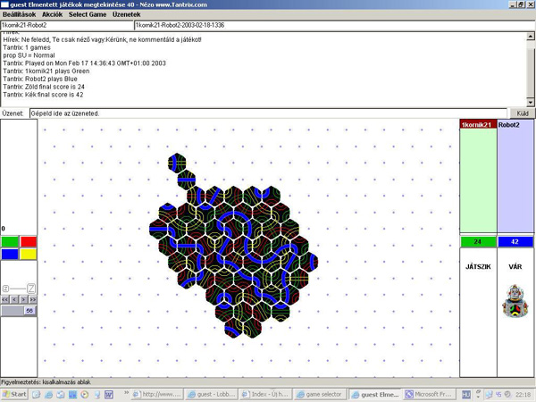Select the yellow color swatch
This screenshot has width=536, height=402.
[28, 254]
